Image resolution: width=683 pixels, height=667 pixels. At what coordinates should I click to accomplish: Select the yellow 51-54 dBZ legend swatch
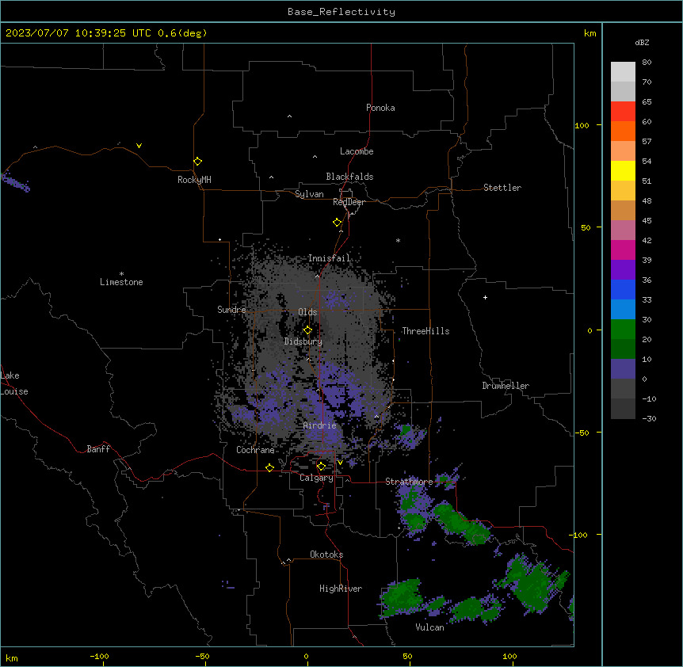pos(623,170)
